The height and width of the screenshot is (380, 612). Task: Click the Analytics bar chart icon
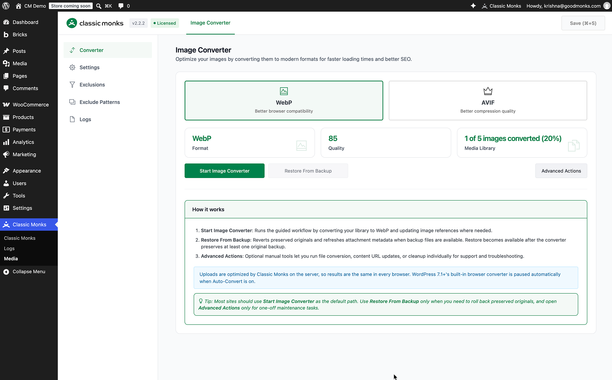[6, 142]
